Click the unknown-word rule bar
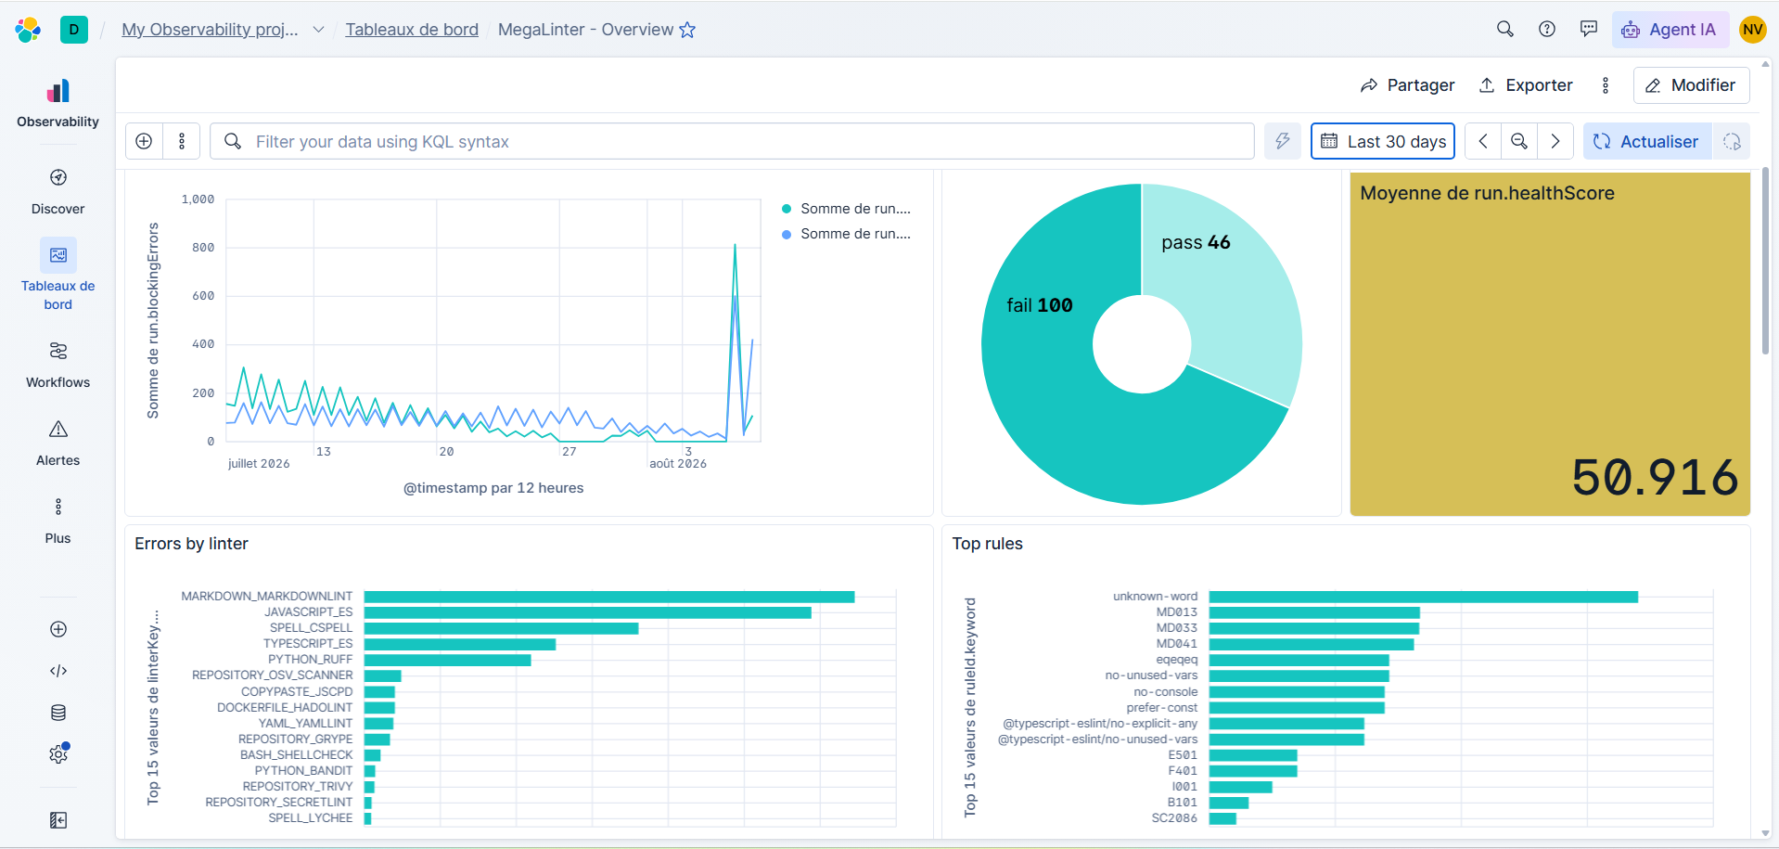The image size is (1779, 849). tap(1424, 597)
